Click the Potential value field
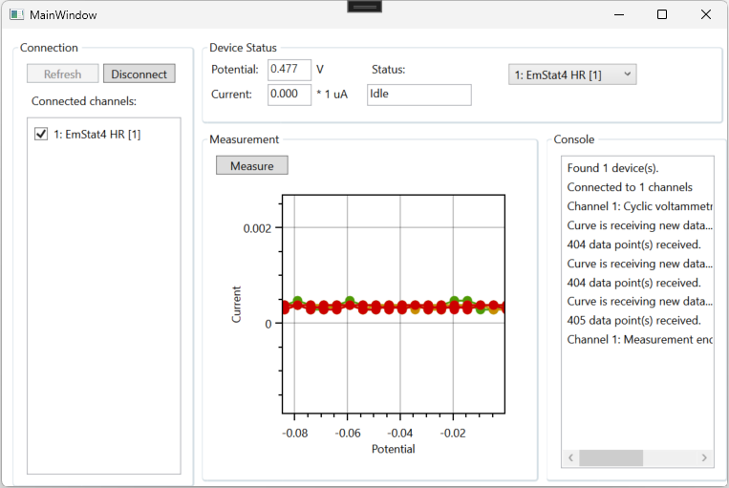Viewport: 729px width, 488px height. [289, 70]
